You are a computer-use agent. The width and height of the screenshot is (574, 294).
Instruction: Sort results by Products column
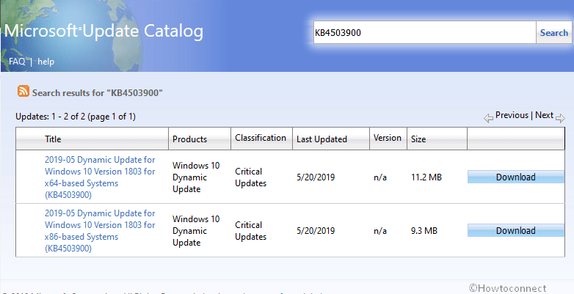189,139
